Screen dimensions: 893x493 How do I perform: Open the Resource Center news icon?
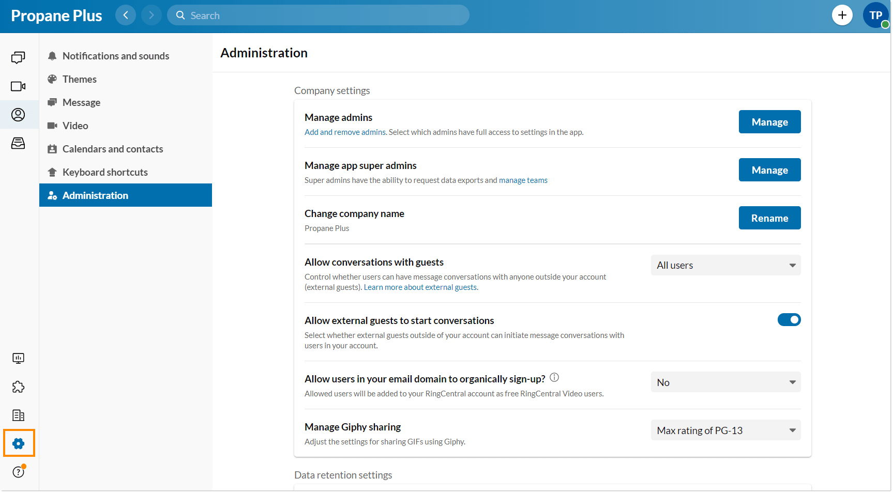(x=18, y=415)
